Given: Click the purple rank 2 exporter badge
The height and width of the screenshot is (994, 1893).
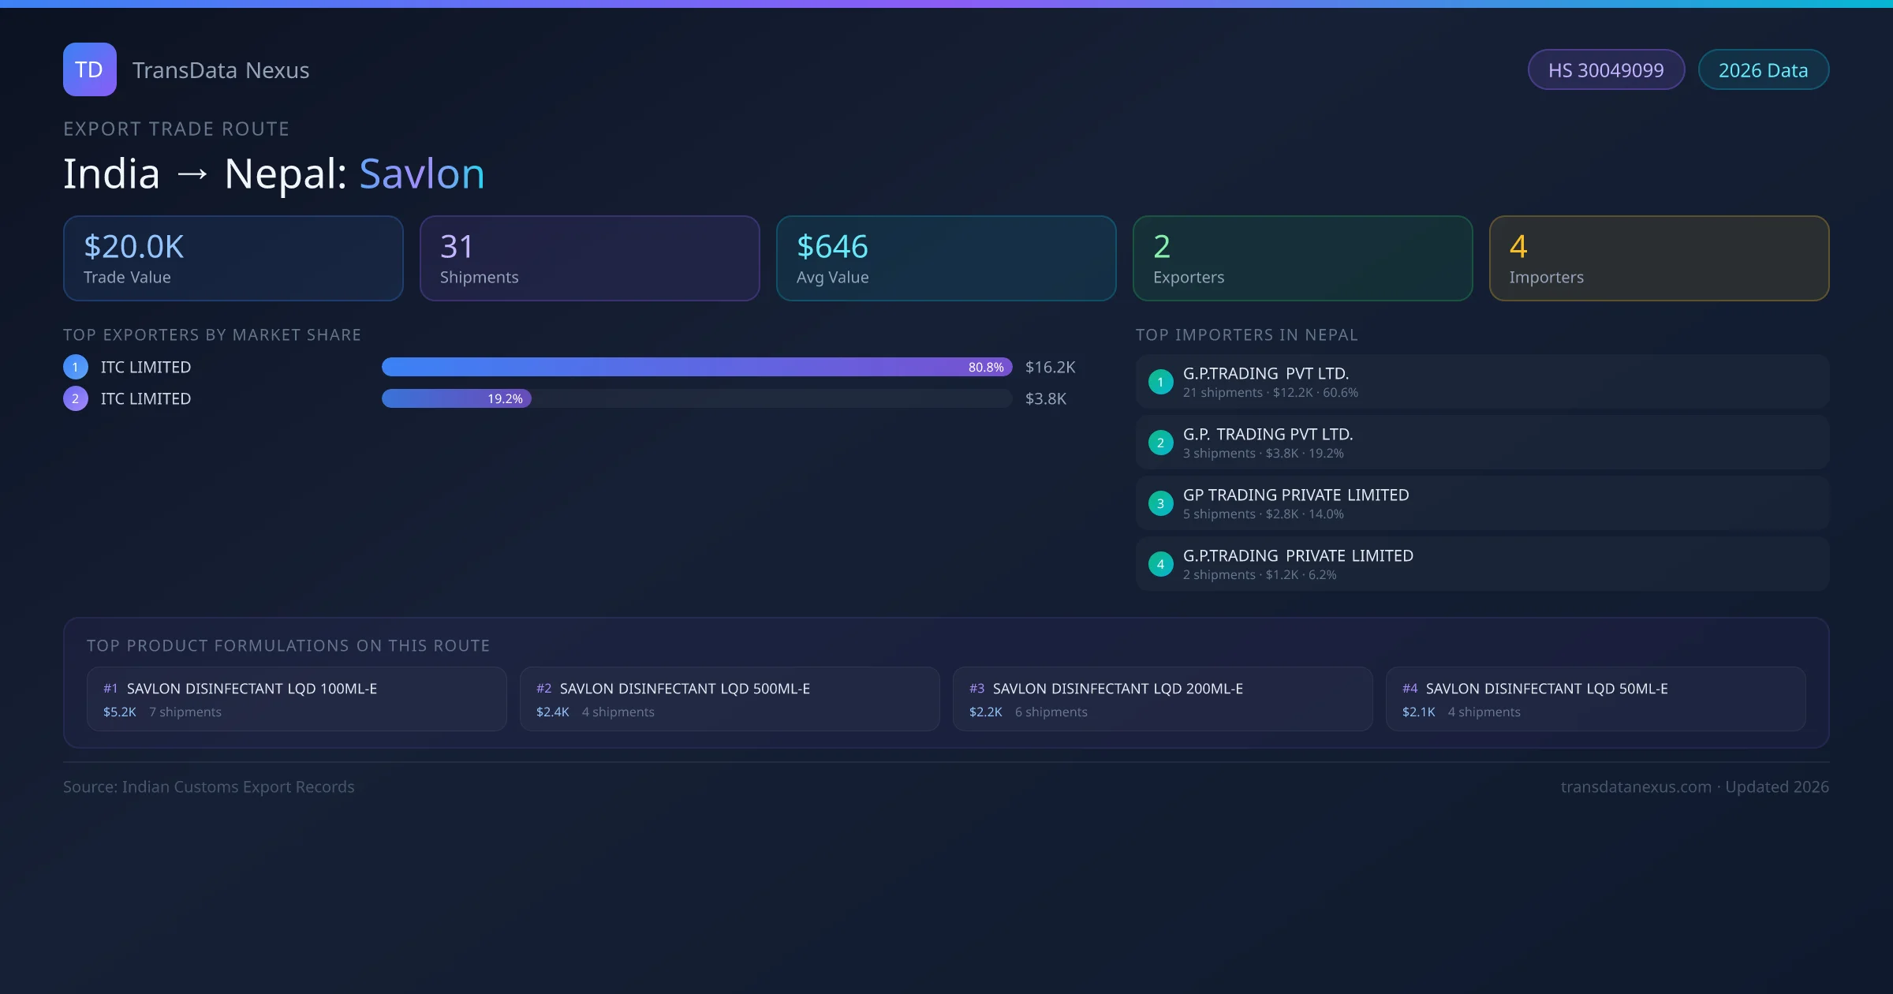Looking at the screenshot, I should [x=76, y=398].
